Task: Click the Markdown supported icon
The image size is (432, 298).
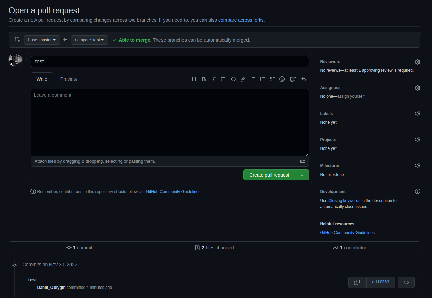Action: 303,161
